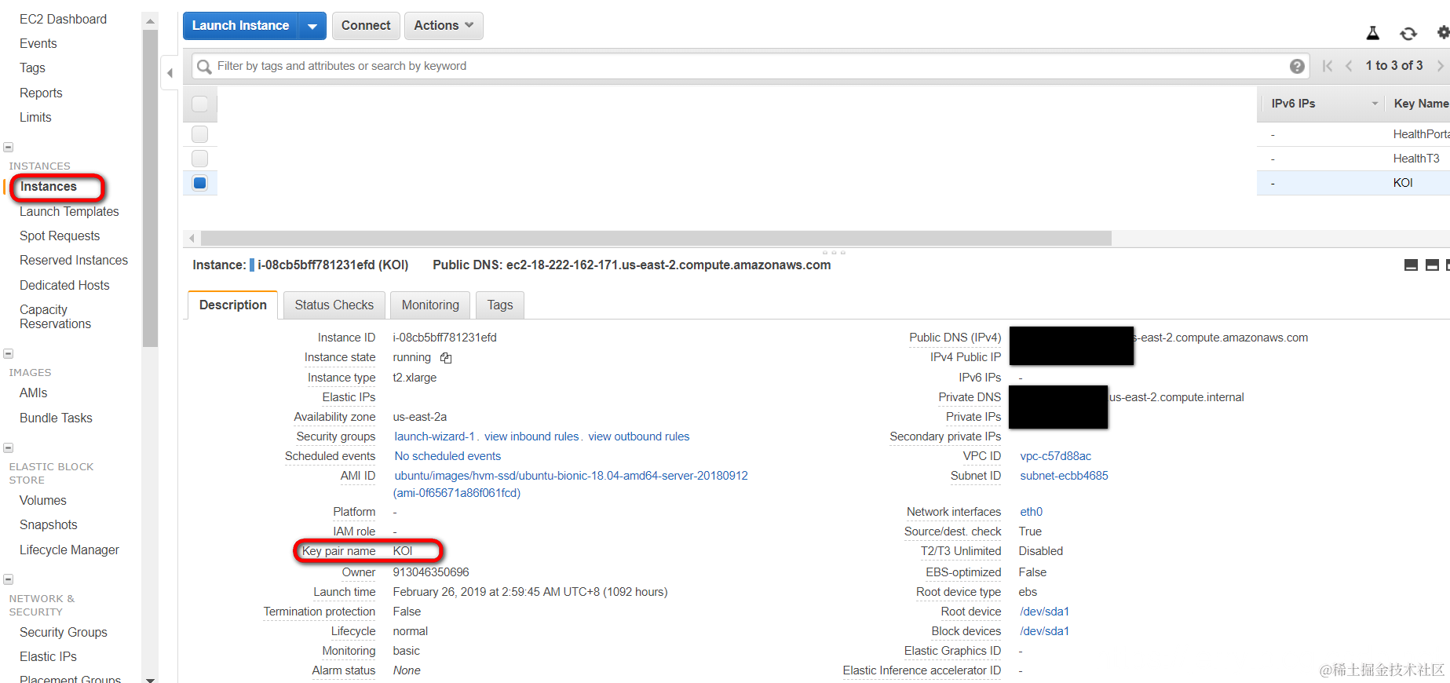Click the search magnifier icon
Image resolution: width=1450 pixels, height=683 pixels.
pos(204,67)
